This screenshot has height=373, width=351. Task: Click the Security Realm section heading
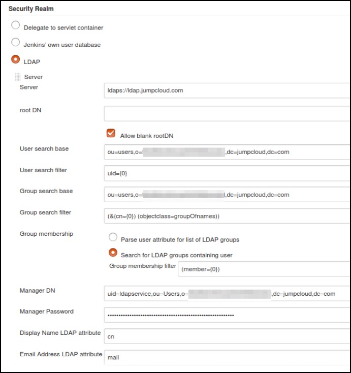(x=31, y=9)
